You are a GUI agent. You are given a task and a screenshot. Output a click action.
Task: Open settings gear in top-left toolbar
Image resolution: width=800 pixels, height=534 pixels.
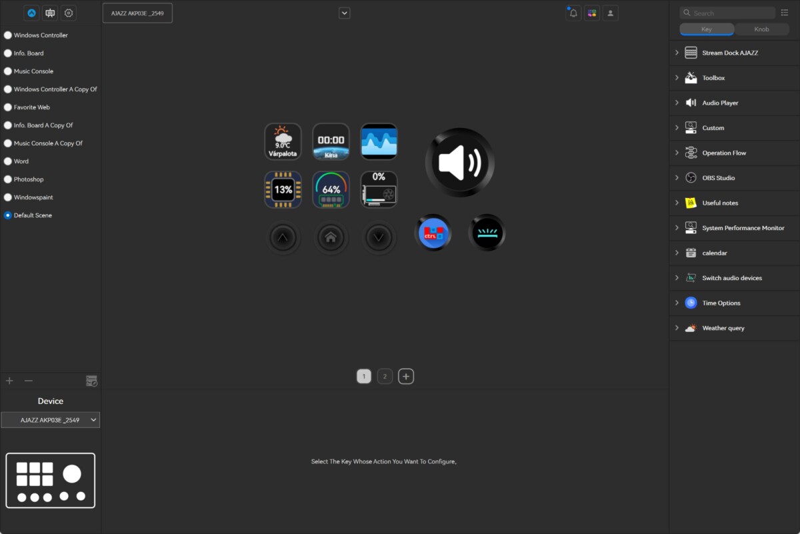pyautogui.click(x=69, y=13)
